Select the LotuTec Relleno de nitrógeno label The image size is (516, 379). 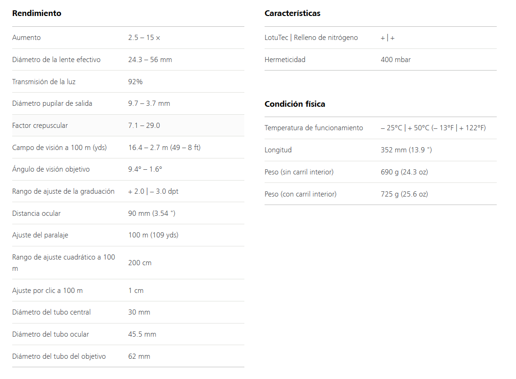click(x=311, y=38)
